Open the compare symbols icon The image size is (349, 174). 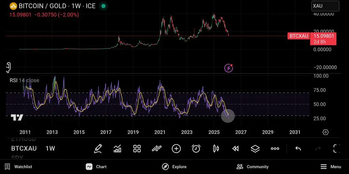pos(157,148)
